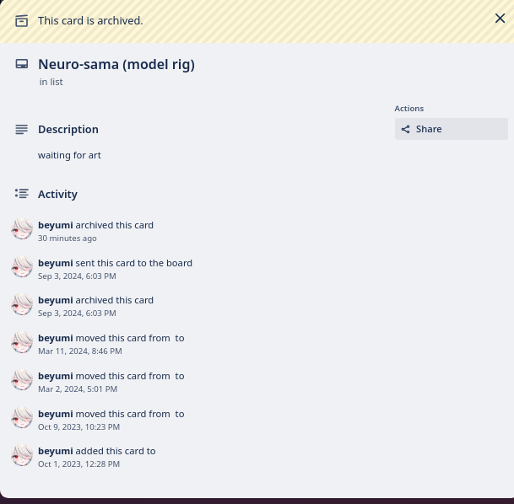This screenshot has width=514, height=504.
Task: Open the '30 minutes ago' timestamp link
Action: 68,239
